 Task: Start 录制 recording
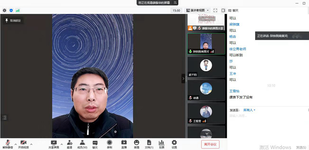(x=110, y=145)
